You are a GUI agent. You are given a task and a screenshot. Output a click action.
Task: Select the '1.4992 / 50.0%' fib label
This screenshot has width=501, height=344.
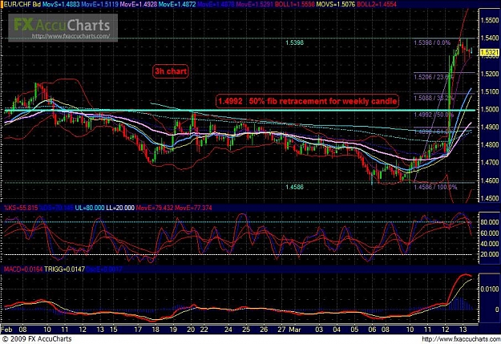pyautogui.click(x=434, y=115)
